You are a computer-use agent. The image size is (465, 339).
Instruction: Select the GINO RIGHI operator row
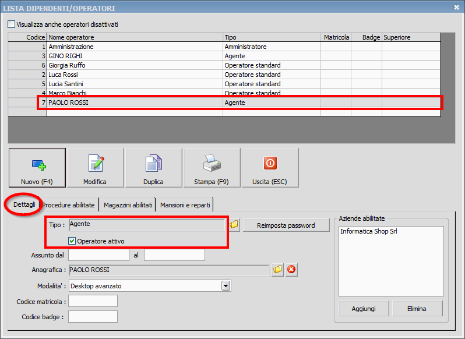click(x=134, y=56)
